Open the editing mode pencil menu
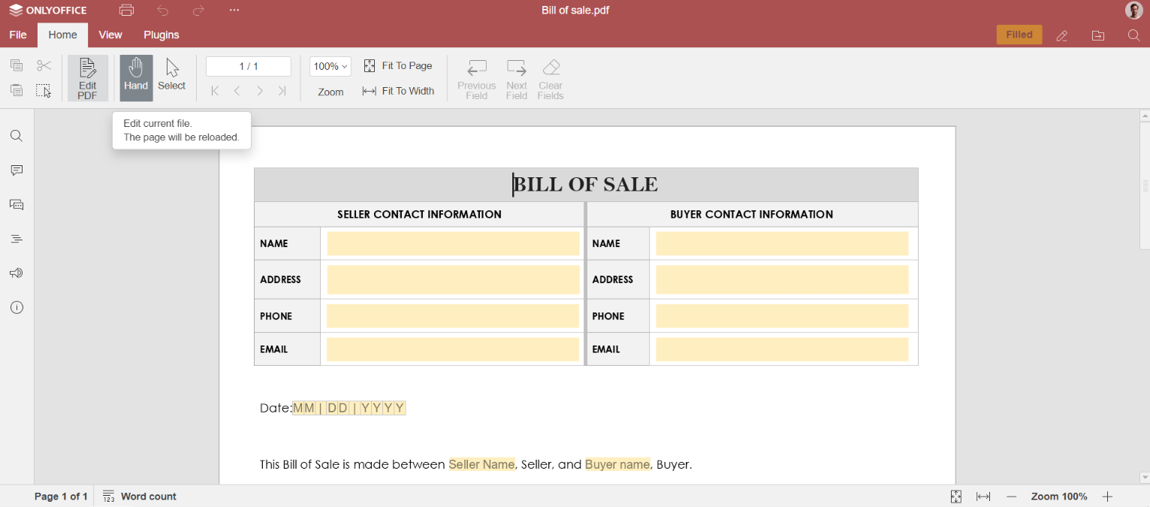Viewport: 1150px width, 507px height. point(1062,35)
